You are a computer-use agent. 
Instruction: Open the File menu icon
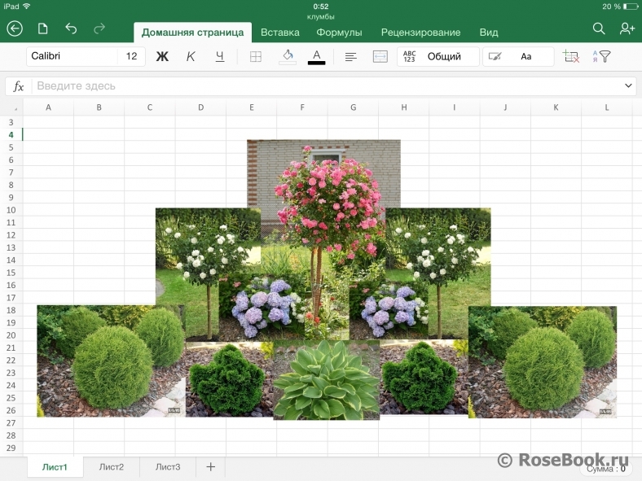point(43,28)
